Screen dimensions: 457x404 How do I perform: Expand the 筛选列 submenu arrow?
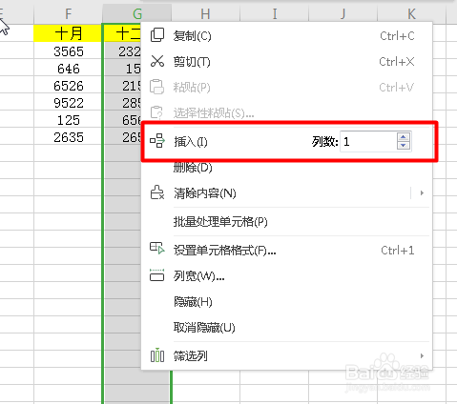(x=422, y=355)
